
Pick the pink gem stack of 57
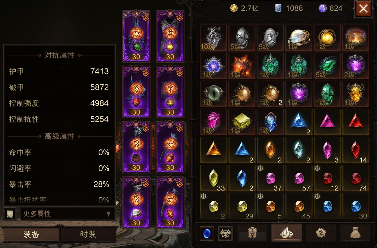pos(299,178)
